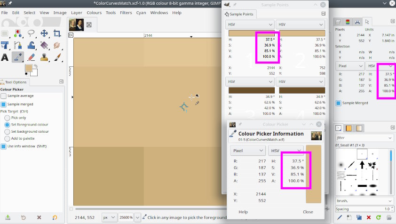Screen dimensions: 396x224
Task: Select the Paths tool
Action: click(18, 45)
